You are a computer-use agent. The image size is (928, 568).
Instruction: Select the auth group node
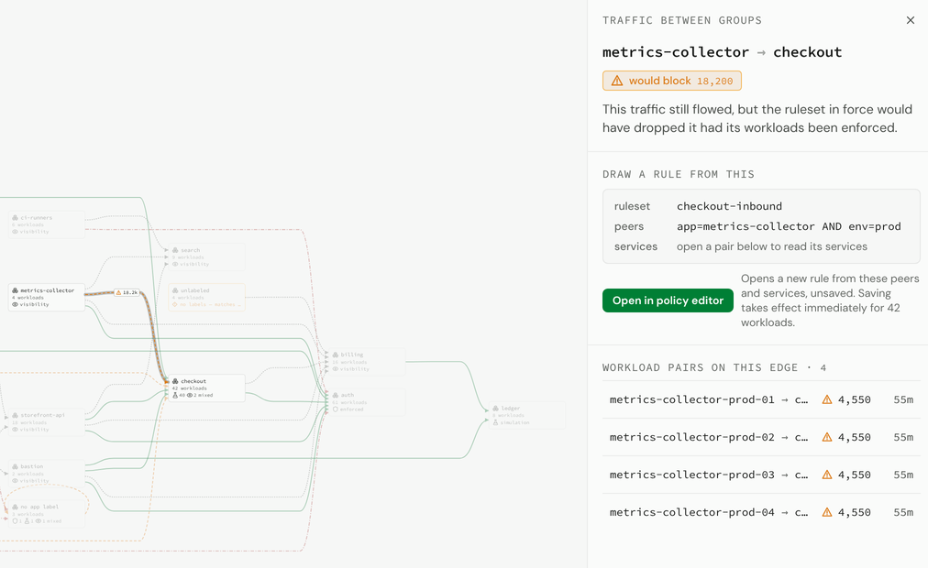point(367,402)
